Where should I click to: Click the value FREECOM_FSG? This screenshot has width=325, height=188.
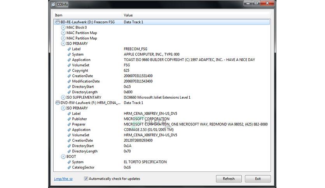[136, 49]
